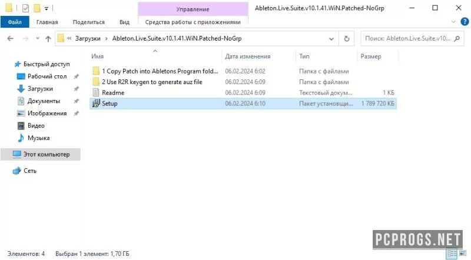471x260 pixels.
Task: Click the folder icon of '1 Copy Patch'
Action: pyautogui.click(x=96, y=71)
